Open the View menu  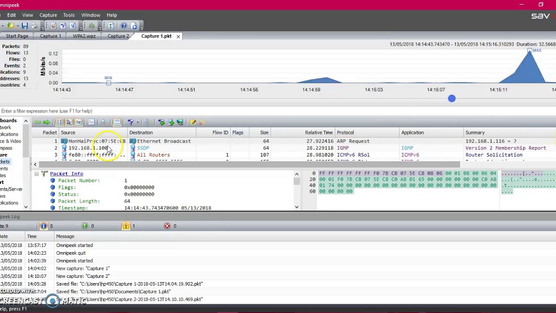click(x=27, y=15)
